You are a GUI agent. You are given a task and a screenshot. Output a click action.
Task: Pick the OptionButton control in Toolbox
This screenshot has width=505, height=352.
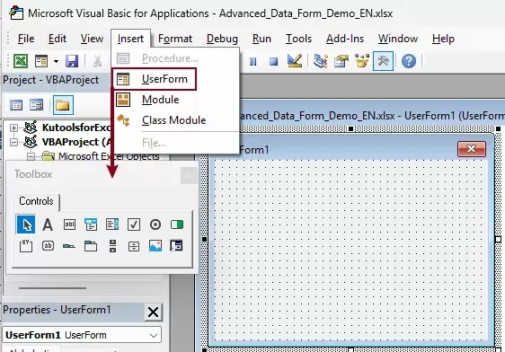tap(155, 224)
